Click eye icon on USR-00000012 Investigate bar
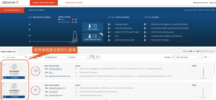 [4, 97]
